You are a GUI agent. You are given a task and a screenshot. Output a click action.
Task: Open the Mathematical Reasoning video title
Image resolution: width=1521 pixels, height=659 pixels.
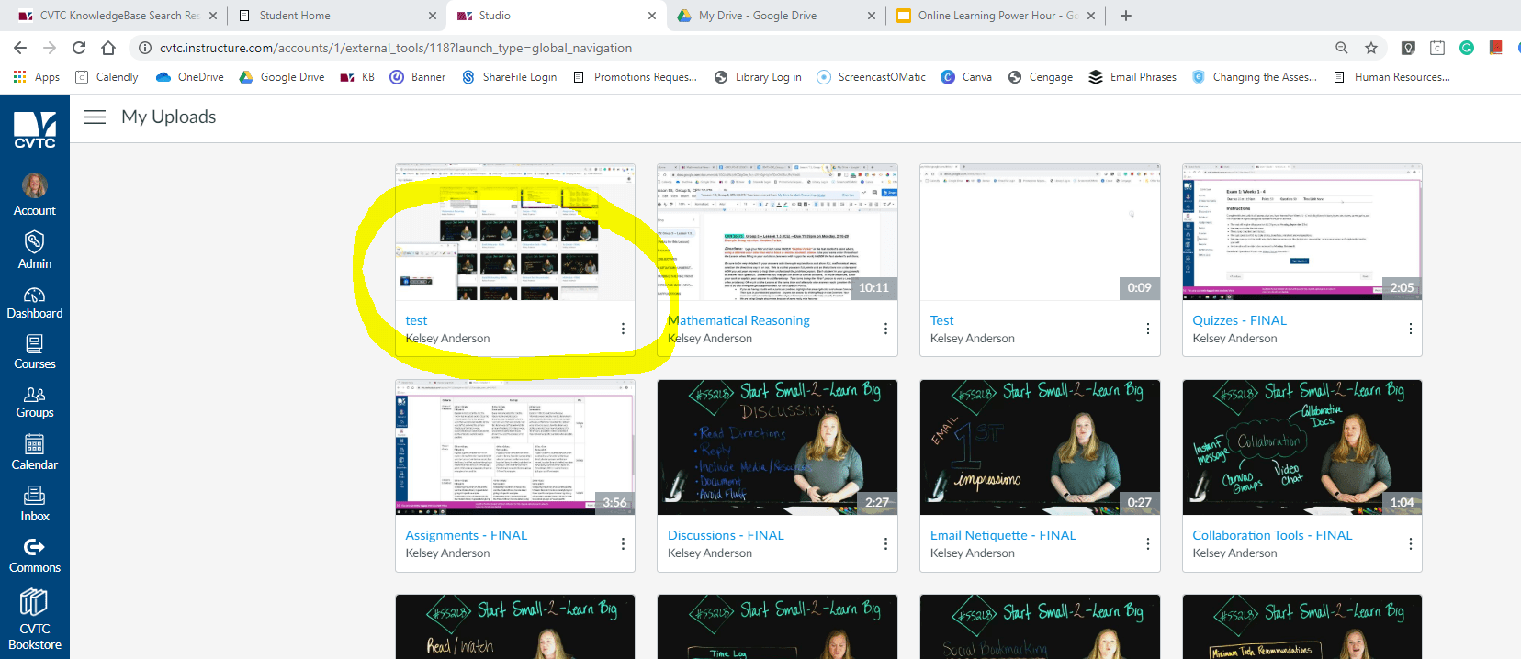[x=738, y=320]
